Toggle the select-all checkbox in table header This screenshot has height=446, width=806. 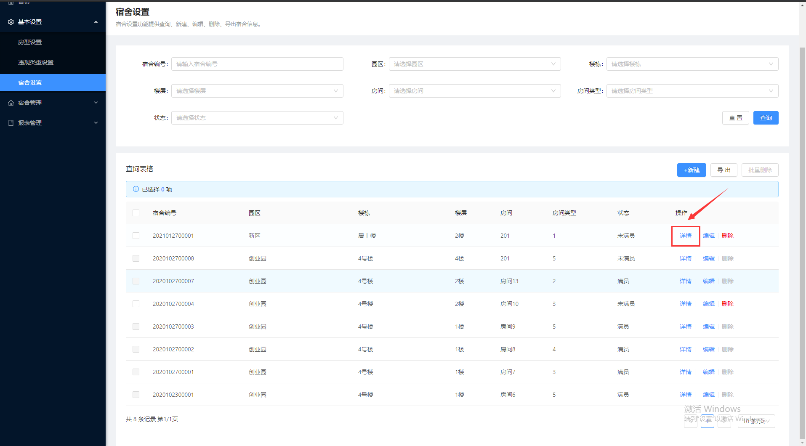pos(136,213)
